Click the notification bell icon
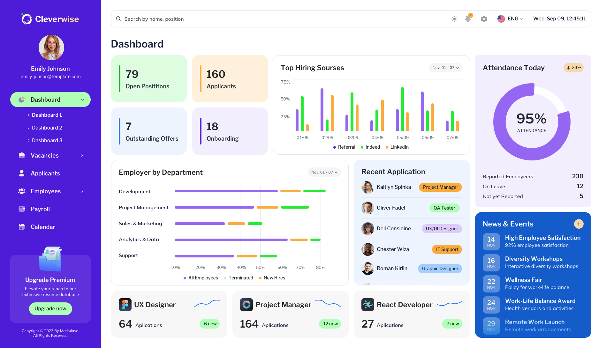The height and width of the screenshot is (348, 613). (468, 19)
